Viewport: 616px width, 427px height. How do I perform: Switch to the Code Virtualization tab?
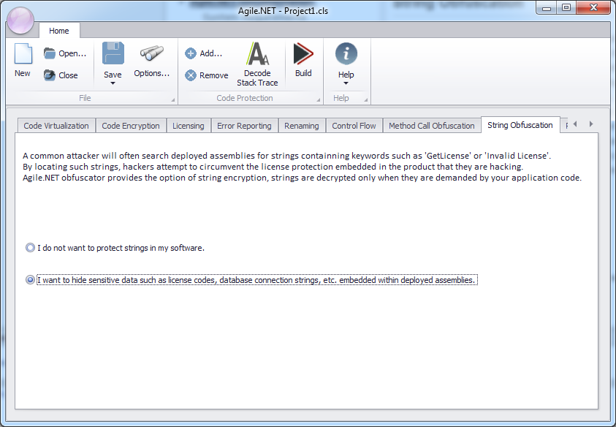coord(56,126)
